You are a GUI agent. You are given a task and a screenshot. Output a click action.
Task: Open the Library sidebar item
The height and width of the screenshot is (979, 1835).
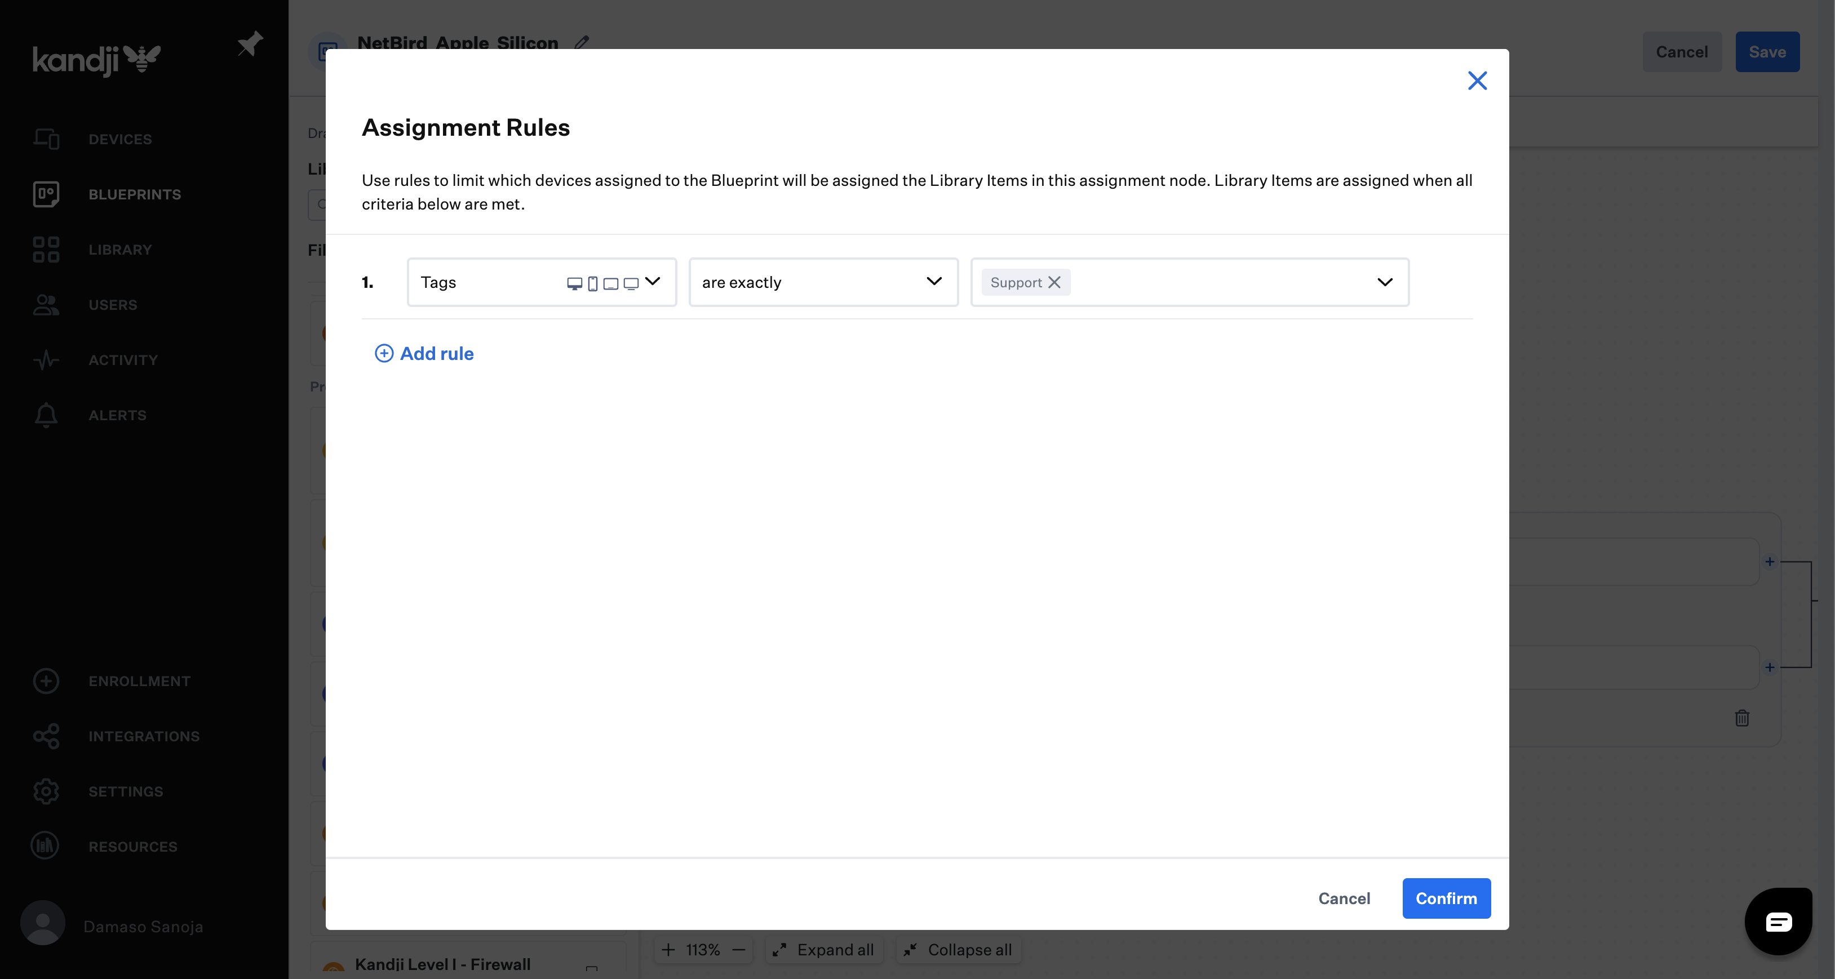pyautogui.click(x=119, y=249)
